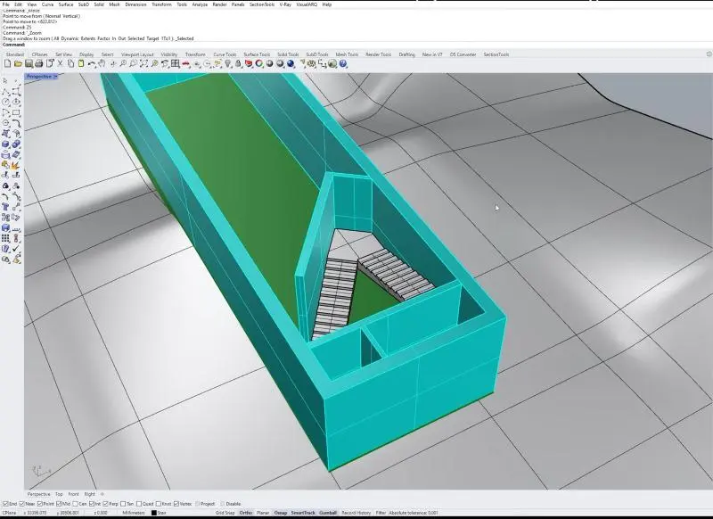Image resolution: width=713 pixels, height=519 pixels.
Task: Click the Undo arrow icon
Action: click(92, 64)
